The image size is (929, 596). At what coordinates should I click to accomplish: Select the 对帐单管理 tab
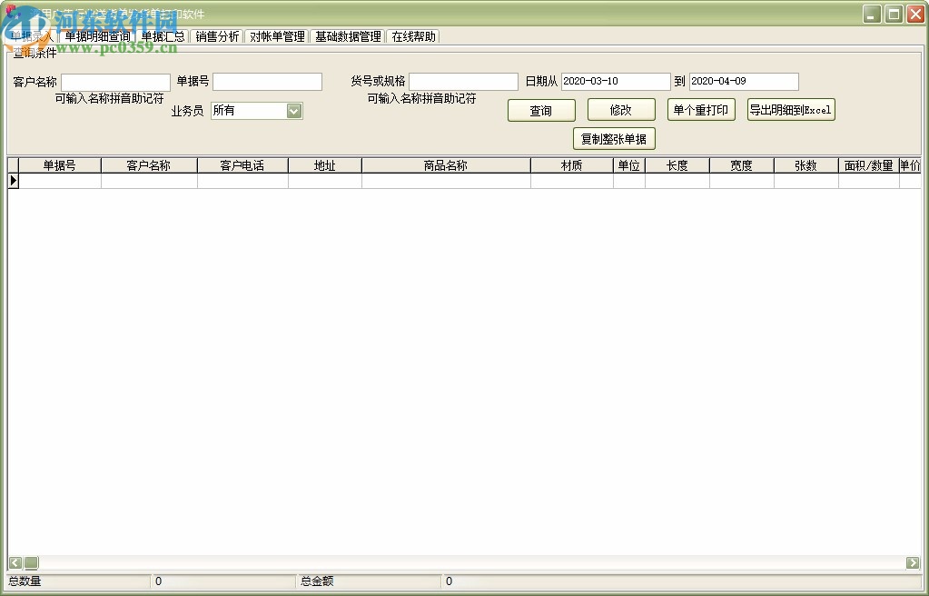click(x=277, y=36)
